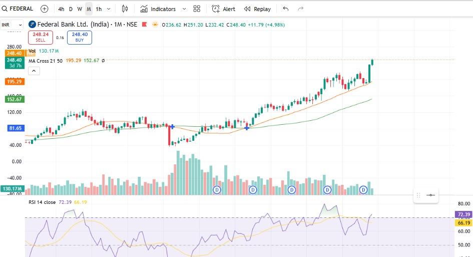Viewport: 473px width, 257px height.
Task: Click the 81.65 blue price label
Action: click(16, 128)
